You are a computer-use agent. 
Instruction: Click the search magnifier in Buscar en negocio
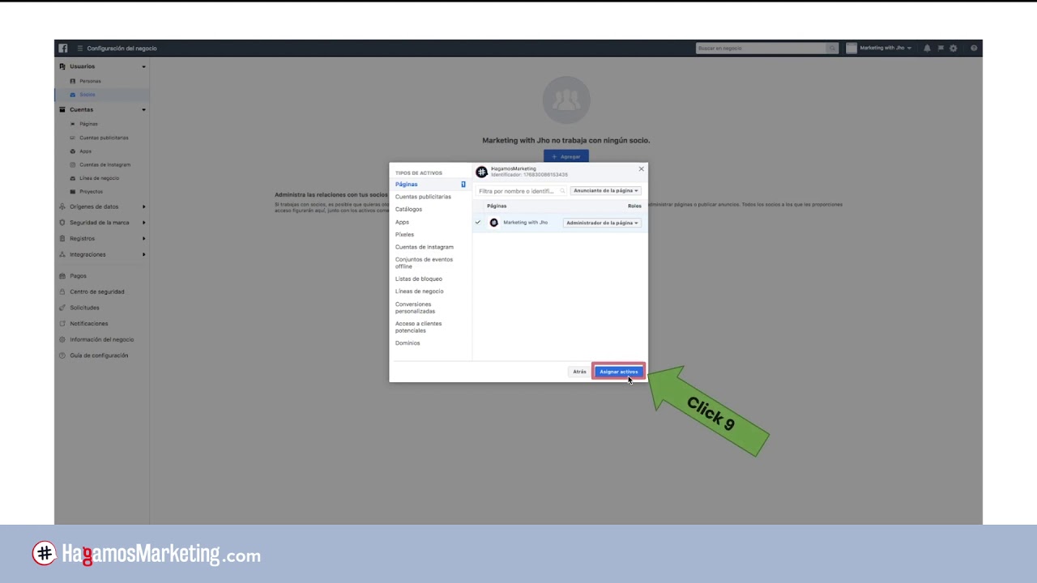tap(831, 49)
